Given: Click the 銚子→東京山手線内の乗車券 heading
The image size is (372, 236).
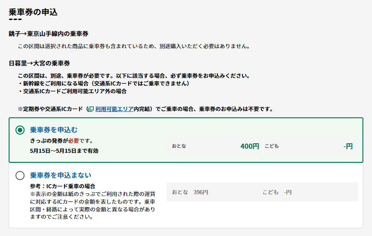Looking at the screenshot, I should (49, 34).
